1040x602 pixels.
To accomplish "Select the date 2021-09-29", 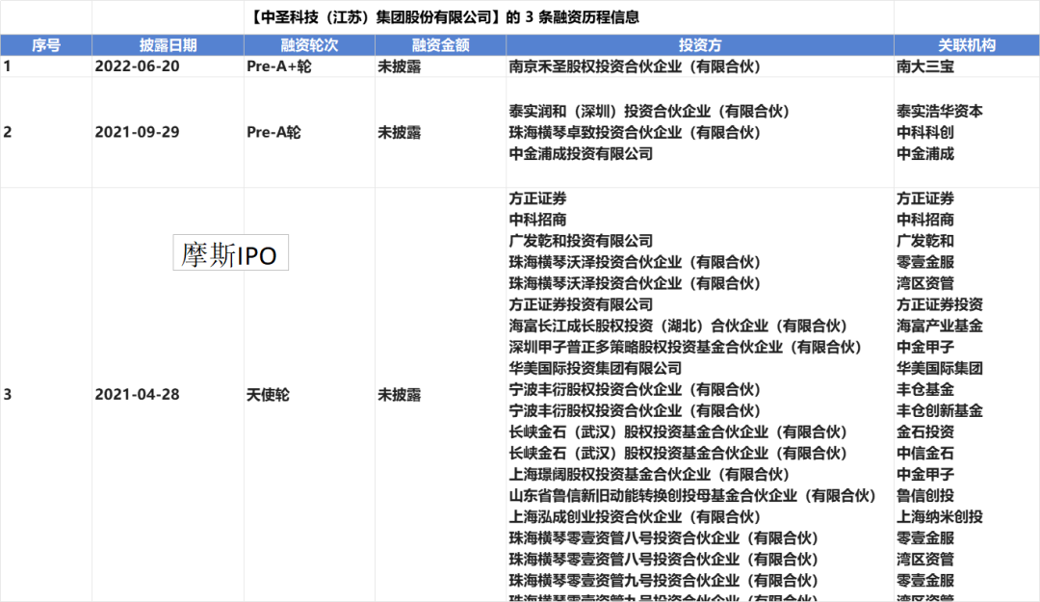I will 138,132.
